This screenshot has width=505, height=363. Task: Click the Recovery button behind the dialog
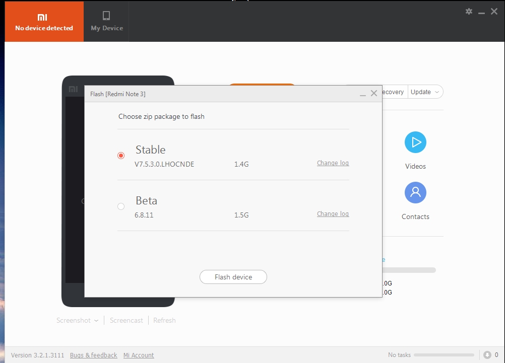395,92
